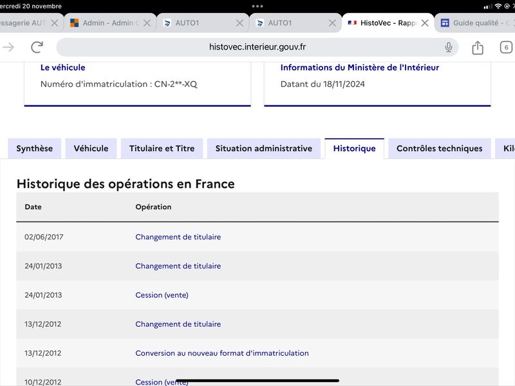Select the Historique tab

coord(355,149)
